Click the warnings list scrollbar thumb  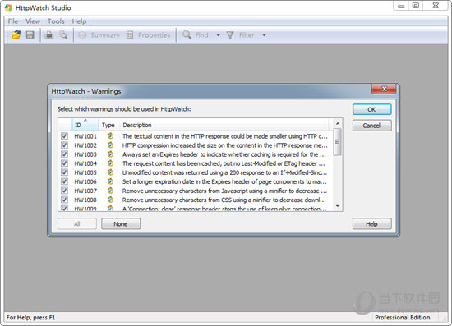click(x=338, y=142)
